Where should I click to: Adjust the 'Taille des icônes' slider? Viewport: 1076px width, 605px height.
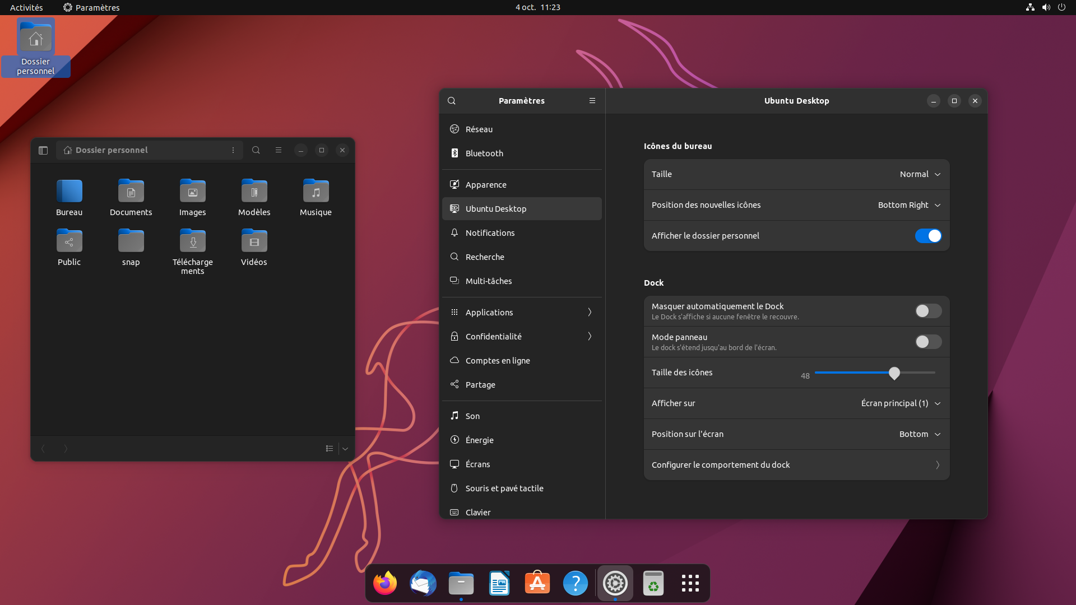pyautogui.click(x=893, y=373)
